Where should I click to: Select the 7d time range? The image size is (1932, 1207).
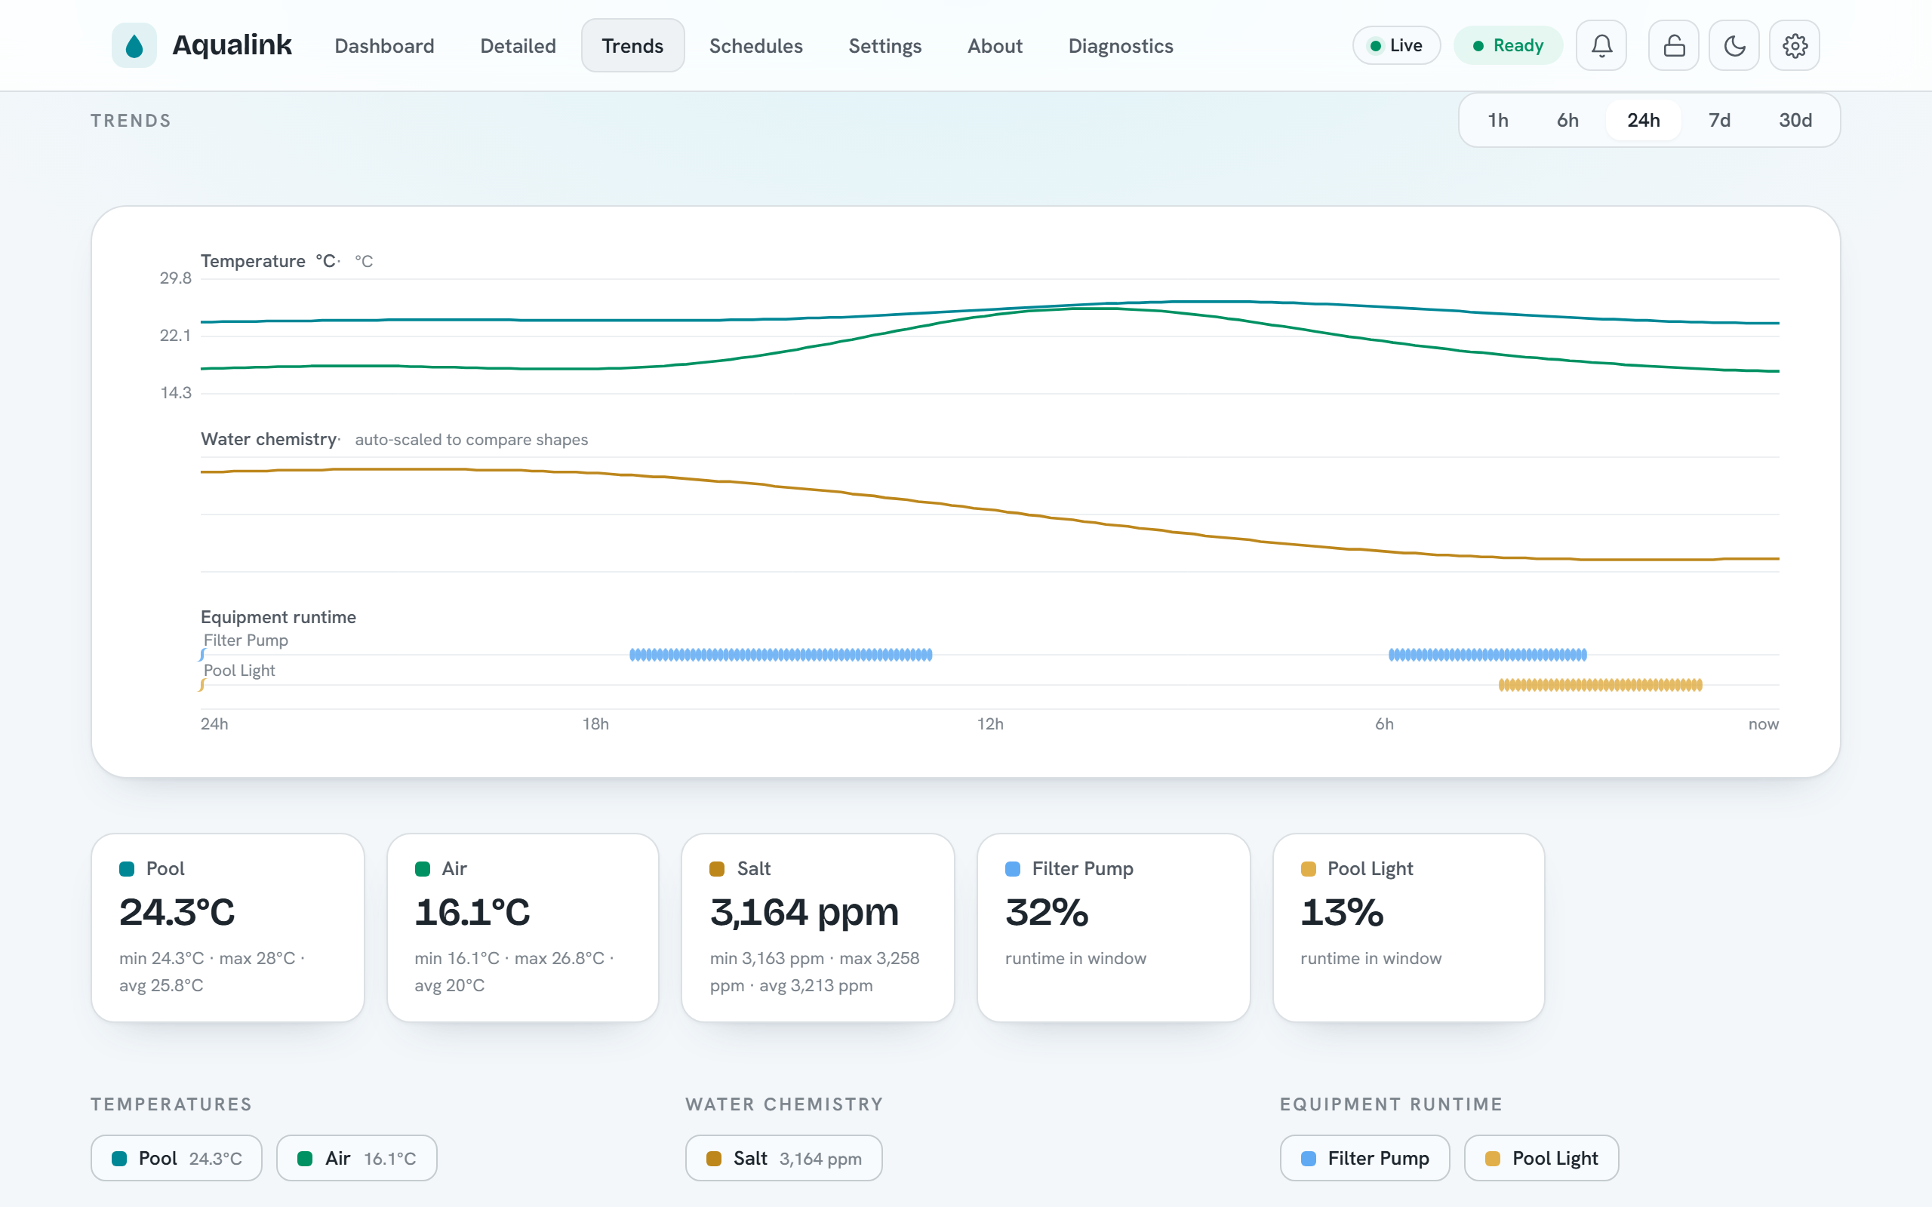click(x=1719, y=121)
